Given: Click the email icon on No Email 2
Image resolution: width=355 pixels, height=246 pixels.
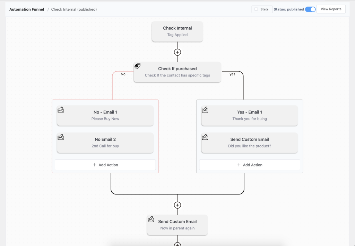Looking at the screenshot, I should (61, 137).
